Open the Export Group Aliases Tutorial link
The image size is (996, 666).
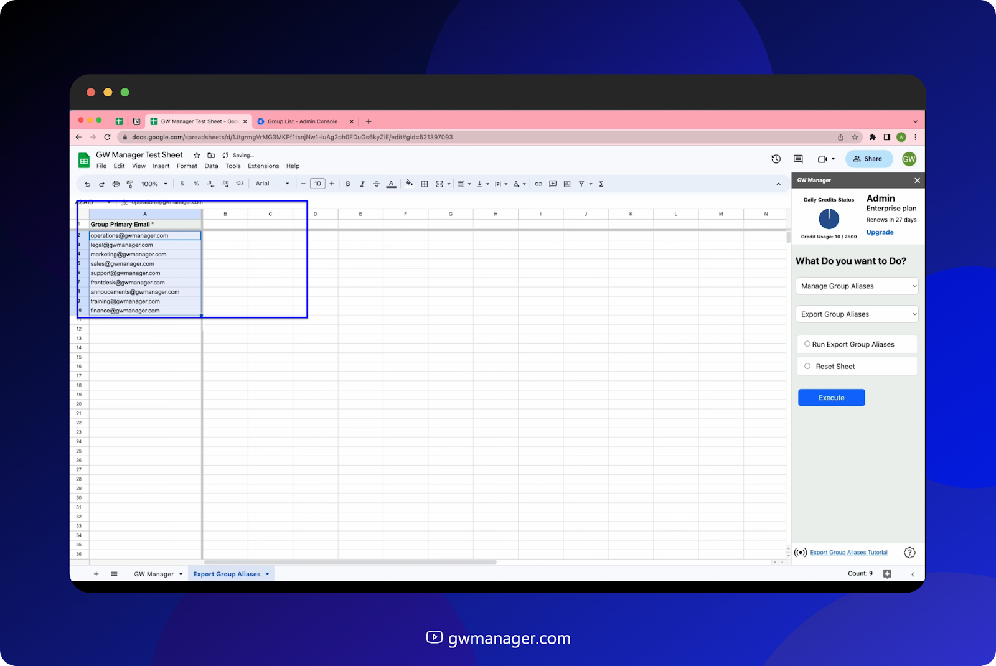(848, 553)
